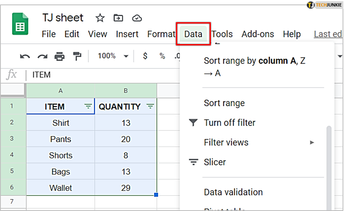Select the QUANTITY header cell

tap(126, 107)
